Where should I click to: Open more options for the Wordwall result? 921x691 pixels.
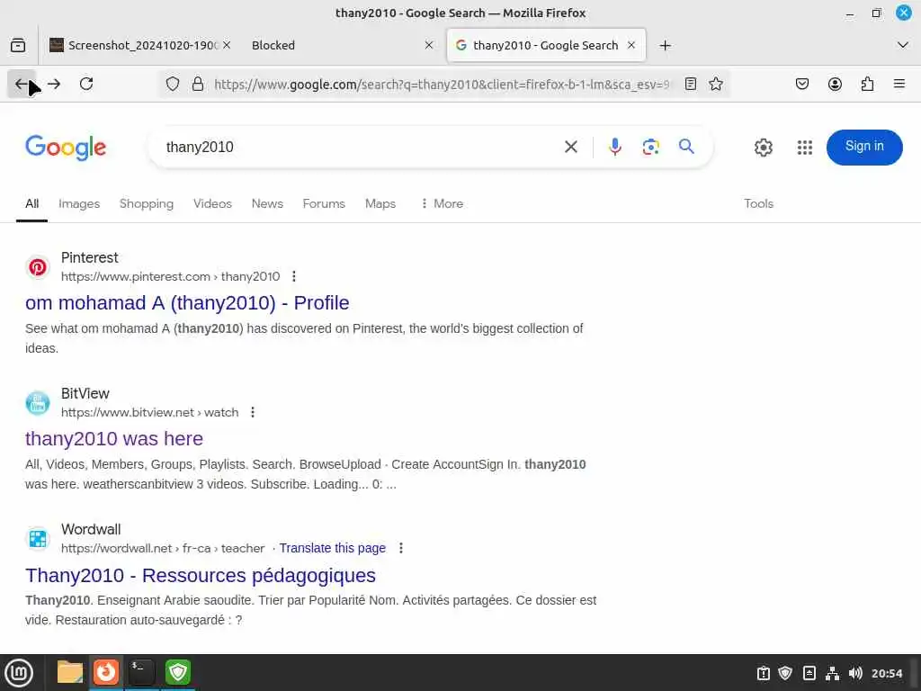[400, 548]
